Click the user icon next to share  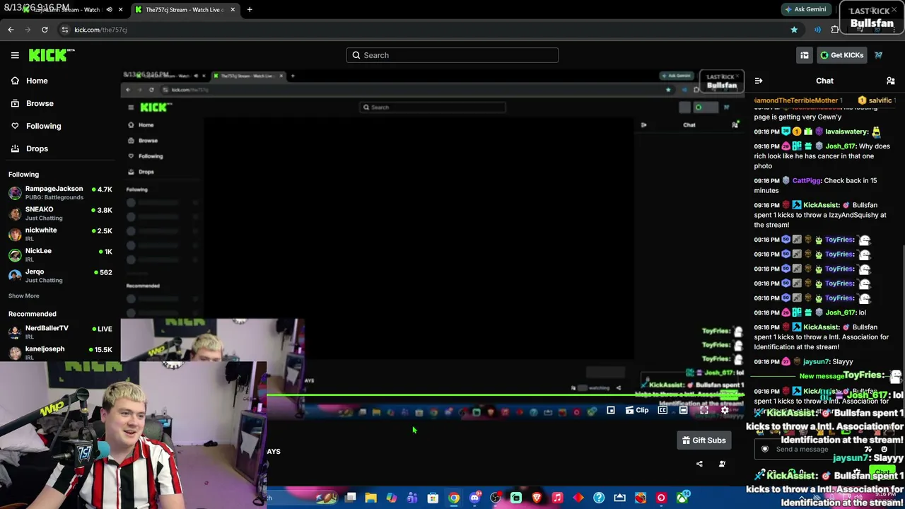722,464
